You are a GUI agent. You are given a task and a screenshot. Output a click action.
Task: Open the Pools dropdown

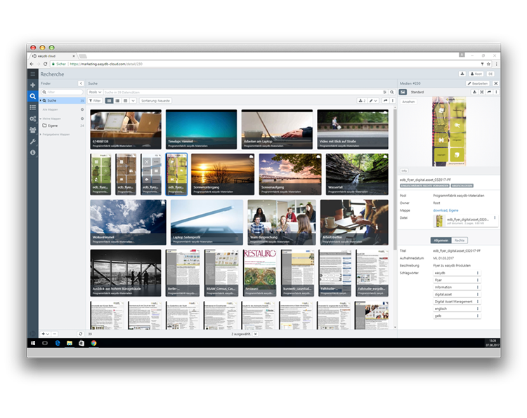[x=95, y=92]
